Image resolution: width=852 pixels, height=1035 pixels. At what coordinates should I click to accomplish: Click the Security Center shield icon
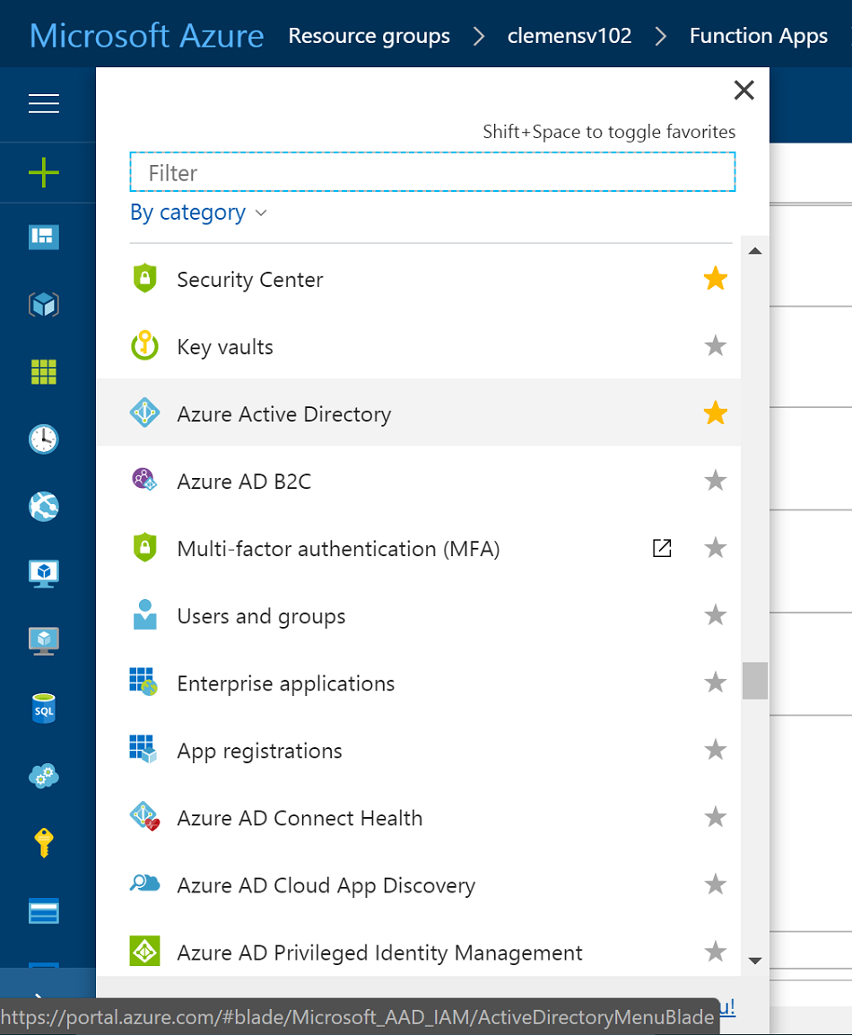coord(144,278)
